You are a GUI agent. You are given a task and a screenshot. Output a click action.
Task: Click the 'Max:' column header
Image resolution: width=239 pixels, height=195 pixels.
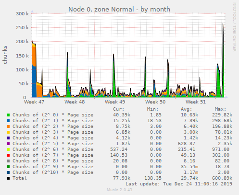pyautogui.click(x=220, y=109)
